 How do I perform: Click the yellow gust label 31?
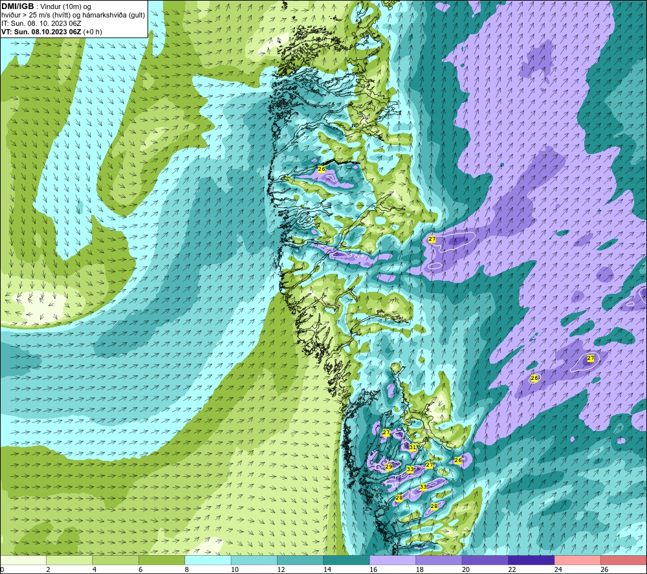(x=412, y=447)
